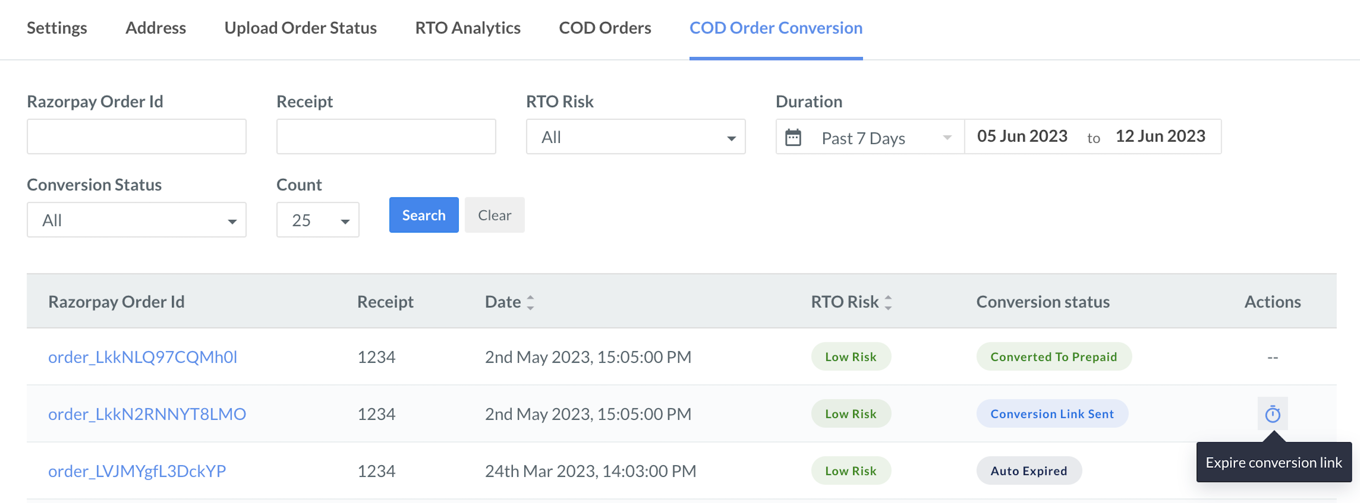Focus the Razorpay Order Id input field
1360x503 pixels.
pyautogui.click(x=137, y=136)
